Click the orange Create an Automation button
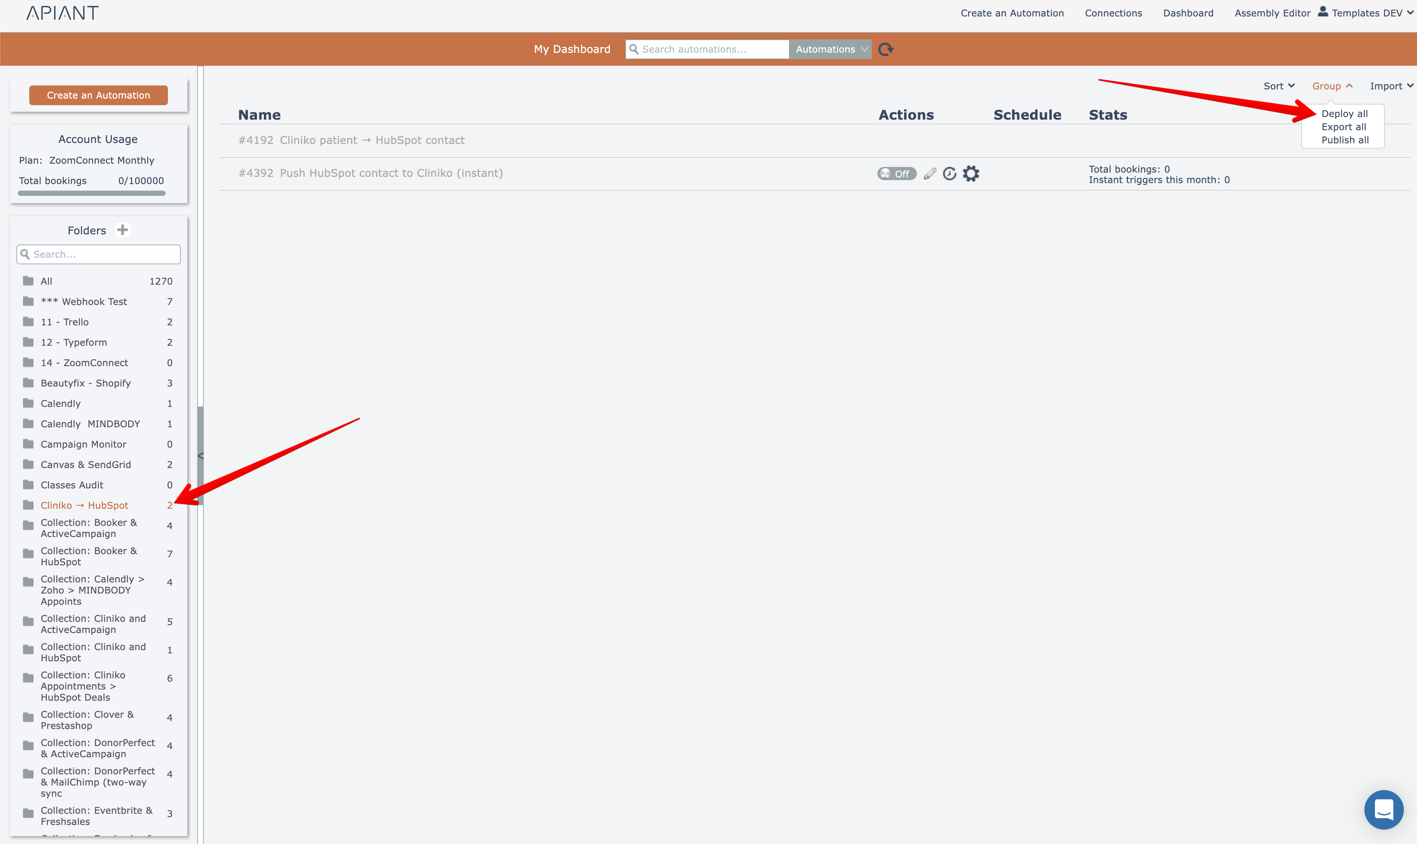This screenshot has width=1417, height=844. coord(98,95)
